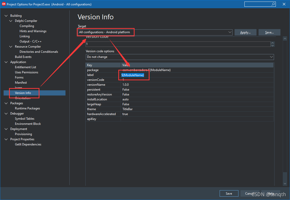
Task: Select Provisioning tree item
Action: coord(23,134)
